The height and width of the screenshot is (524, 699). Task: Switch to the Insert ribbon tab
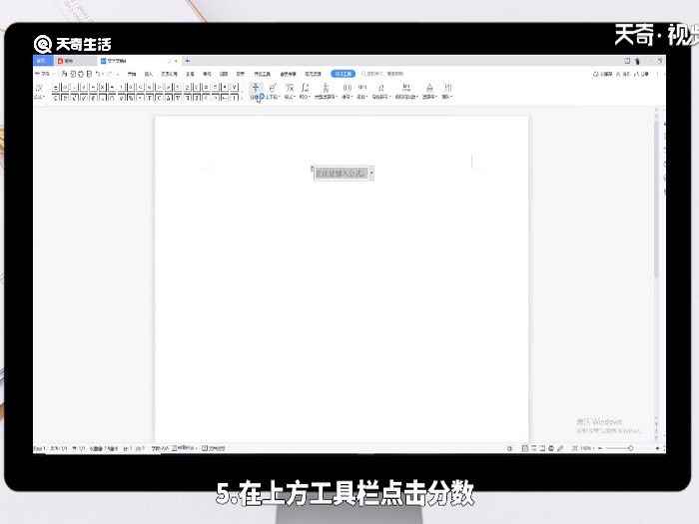pyautogui.click(x=149, y=74)
